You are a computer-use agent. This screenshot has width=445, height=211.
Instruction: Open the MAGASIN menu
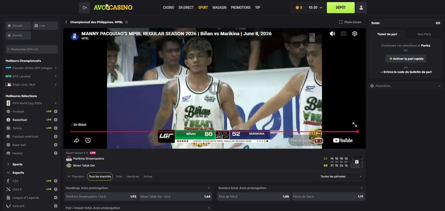[x=220, y=7]
